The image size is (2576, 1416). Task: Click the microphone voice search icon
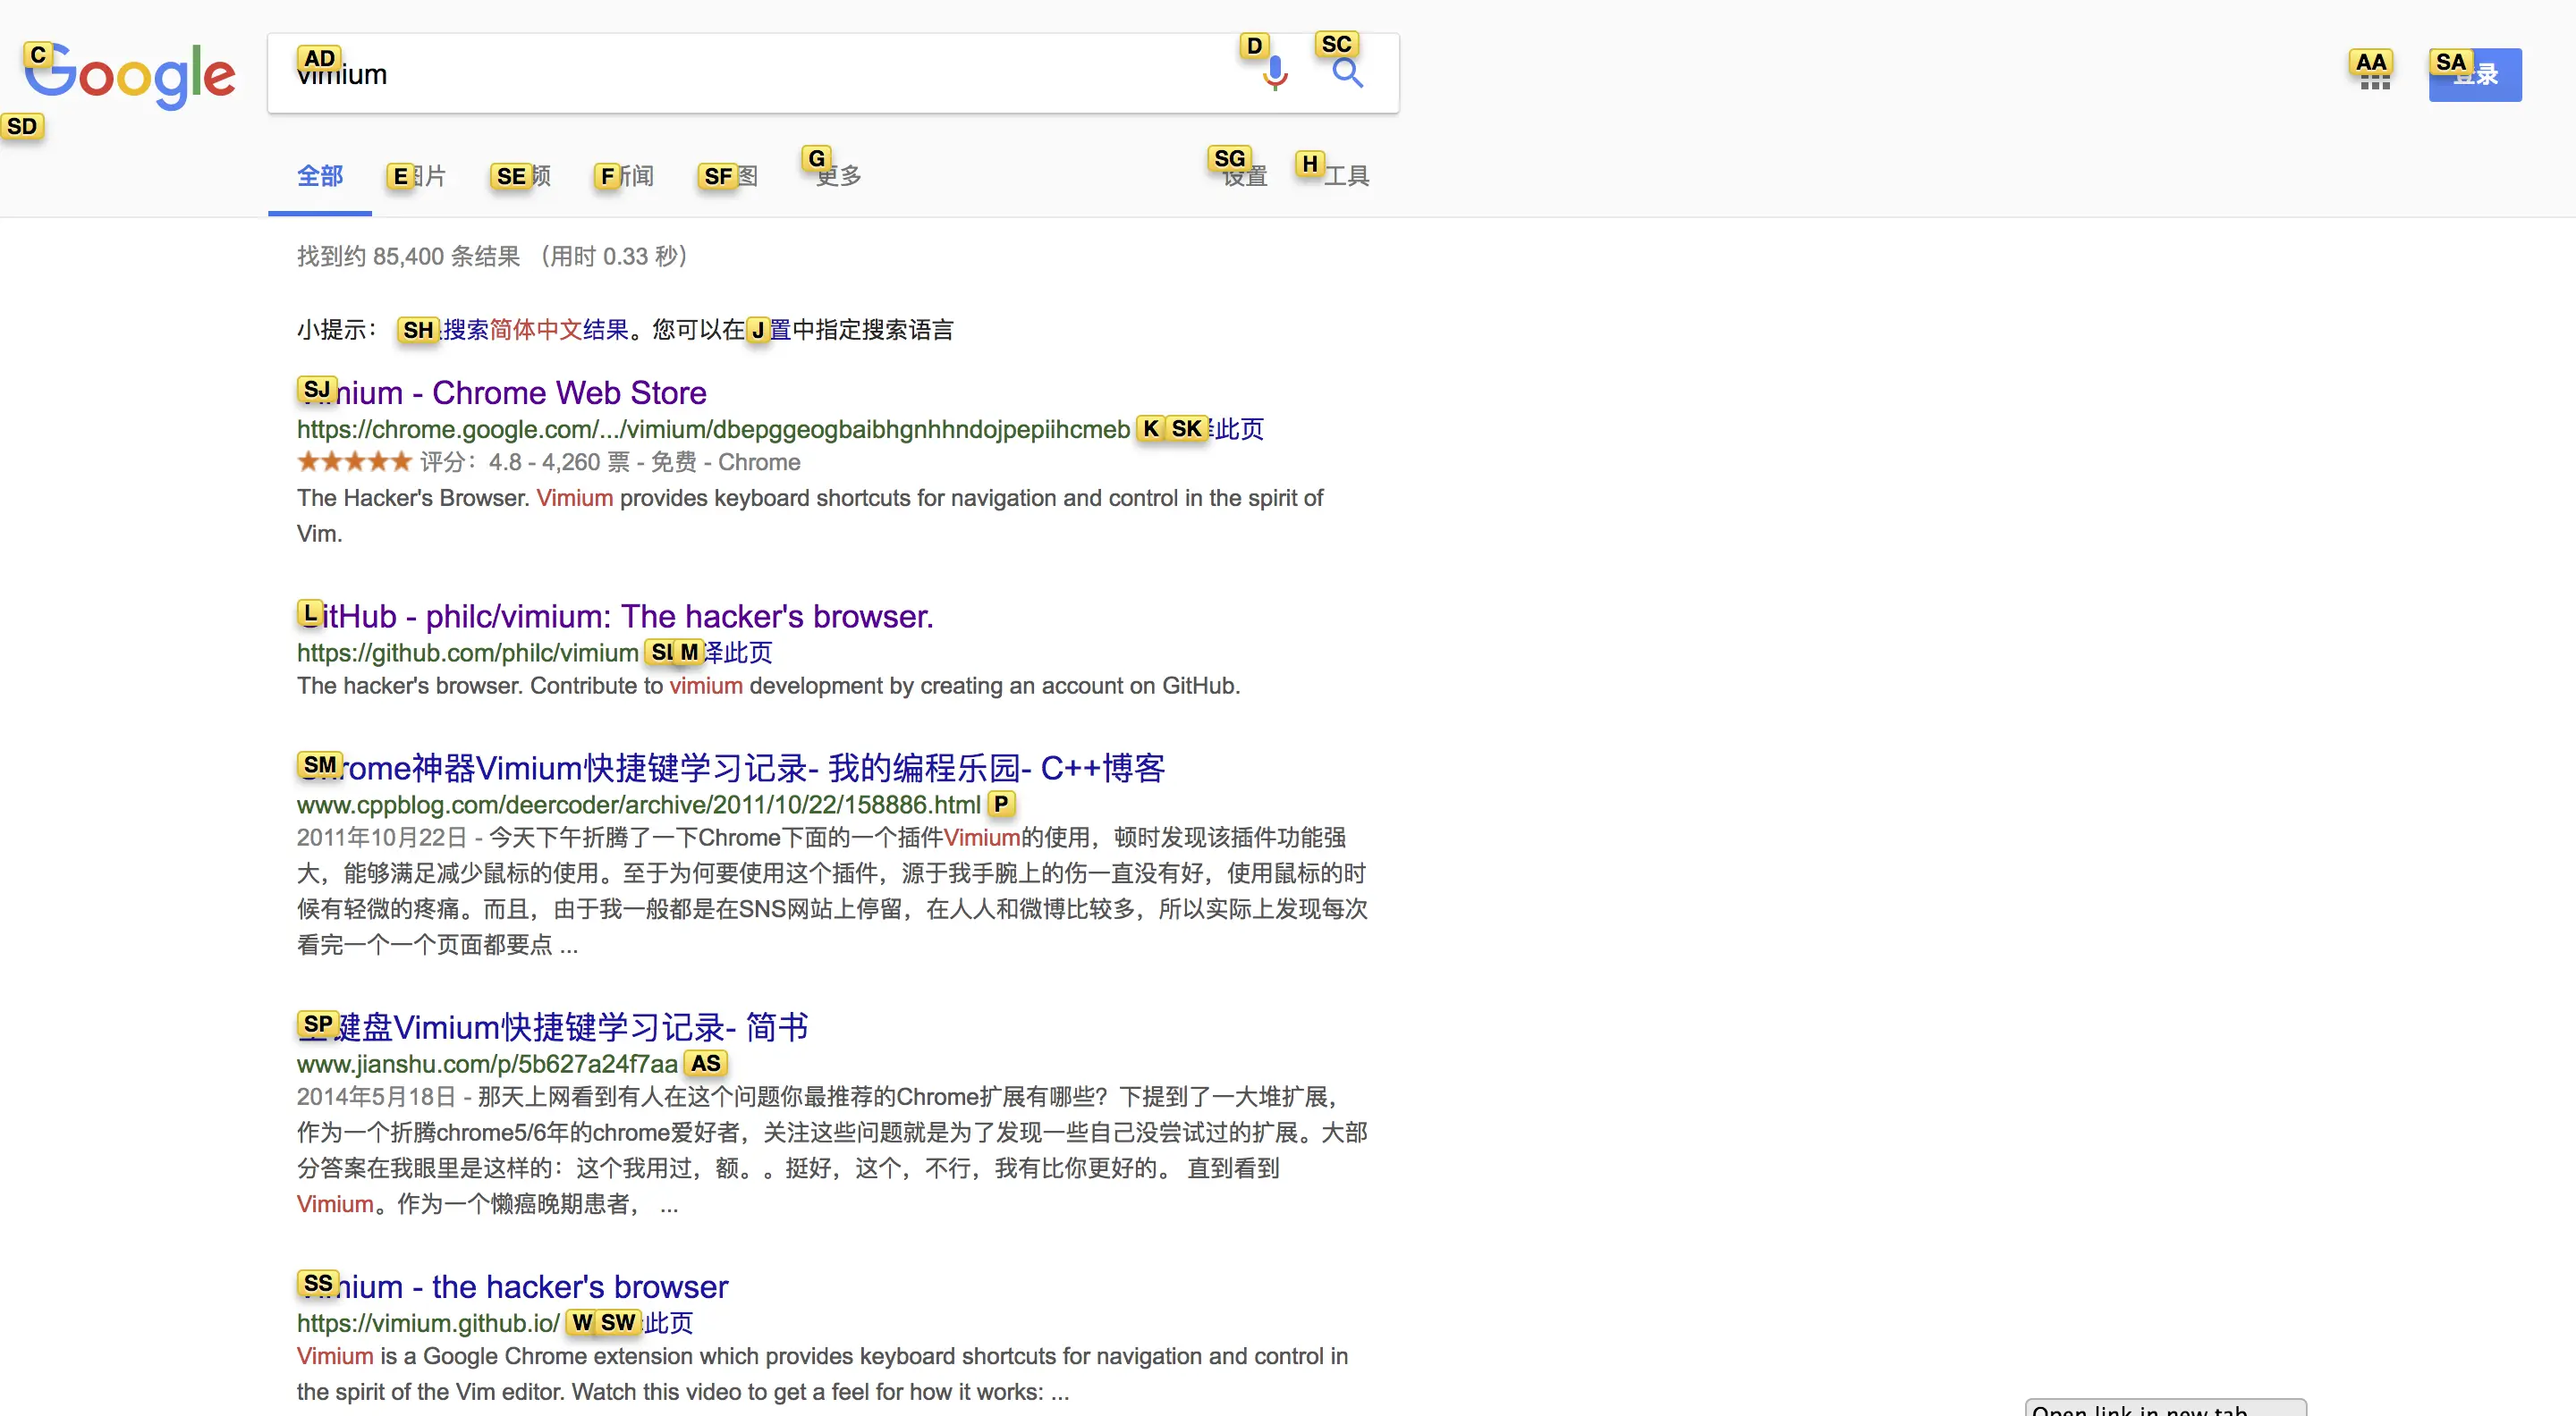(x=1275, y=74)
